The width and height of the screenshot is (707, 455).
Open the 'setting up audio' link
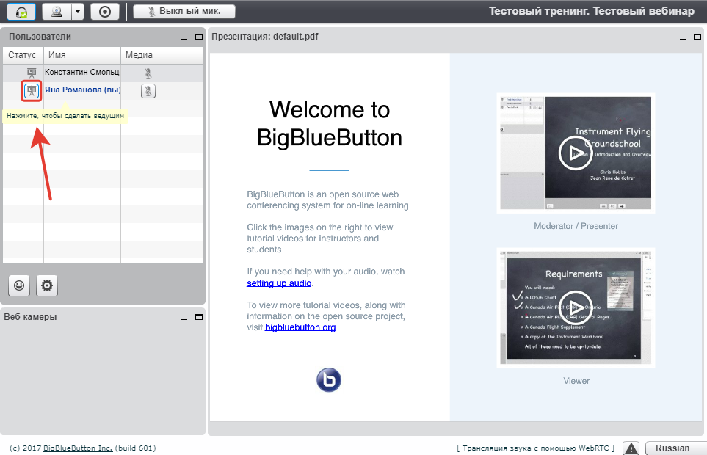pos(279,283)
